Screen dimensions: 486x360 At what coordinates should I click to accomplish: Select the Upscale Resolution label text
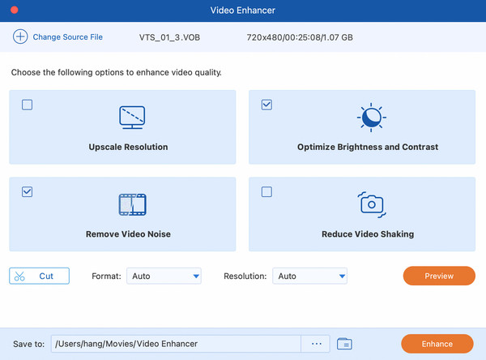(x=128, y=148)
